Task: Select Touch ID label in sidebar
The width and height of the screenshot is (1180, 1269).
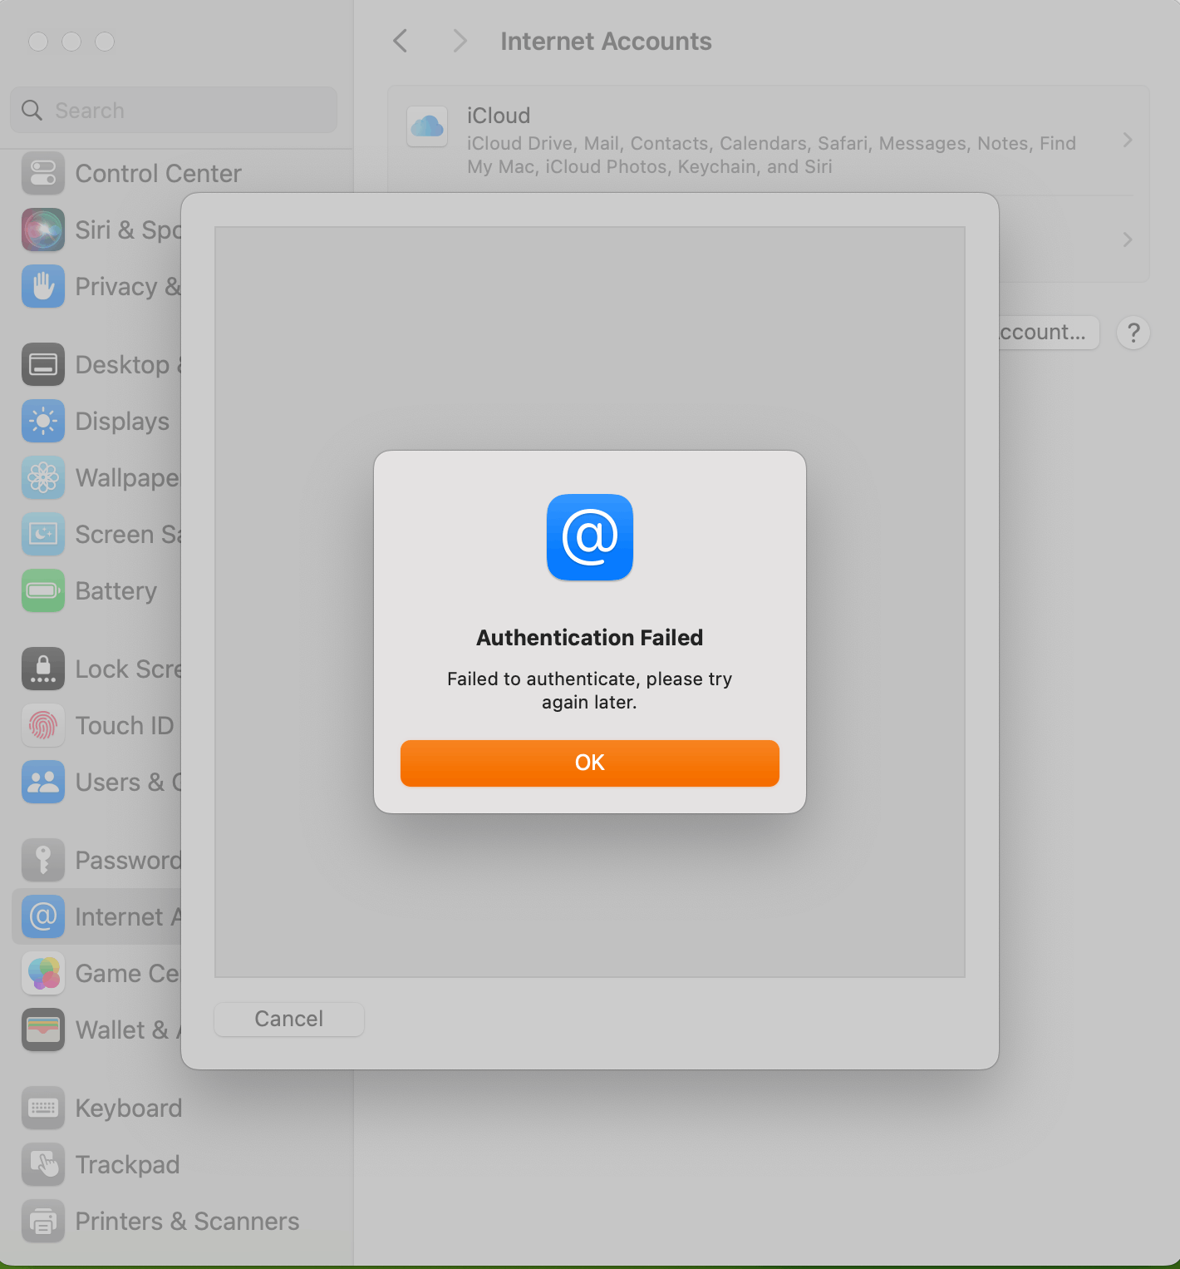Action: click(125, 725)
